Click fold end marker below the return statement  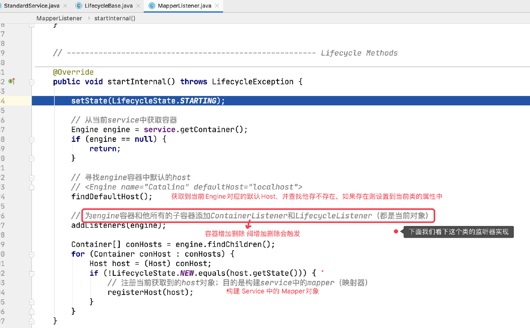click(32, 158)
